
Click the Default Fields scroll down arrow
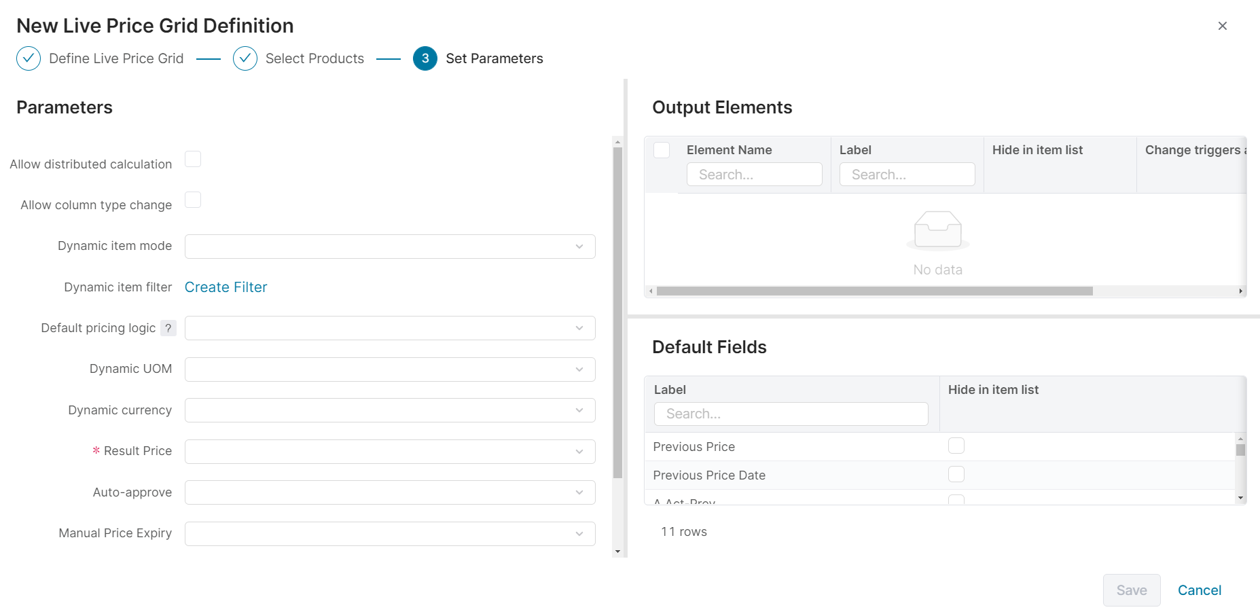[x=1240, y=498]
